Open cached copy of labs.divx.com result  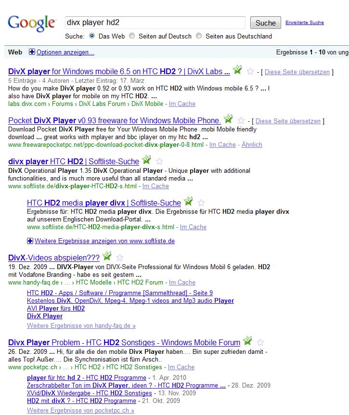point(182,104)
